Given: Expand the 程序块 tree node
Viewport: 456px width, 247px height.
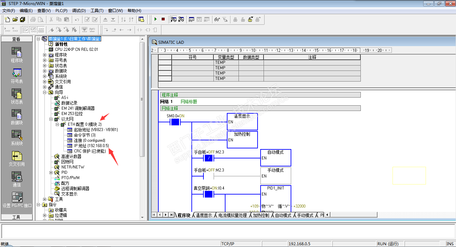Looking at the screenshot, I should coord(45,55).
